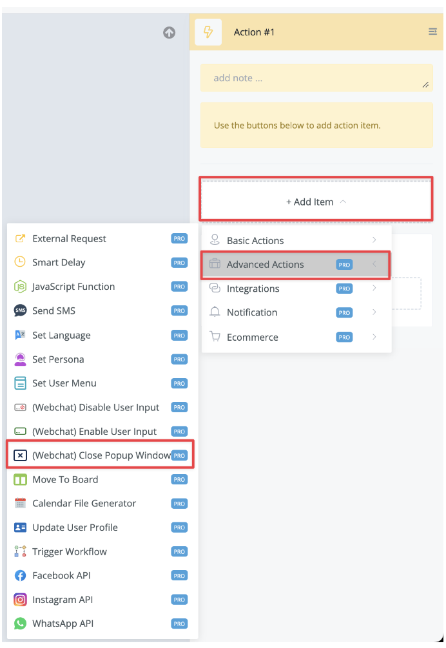Open the Advanced Actions menu item
446x648 pixels.
(x=296, y=265)
